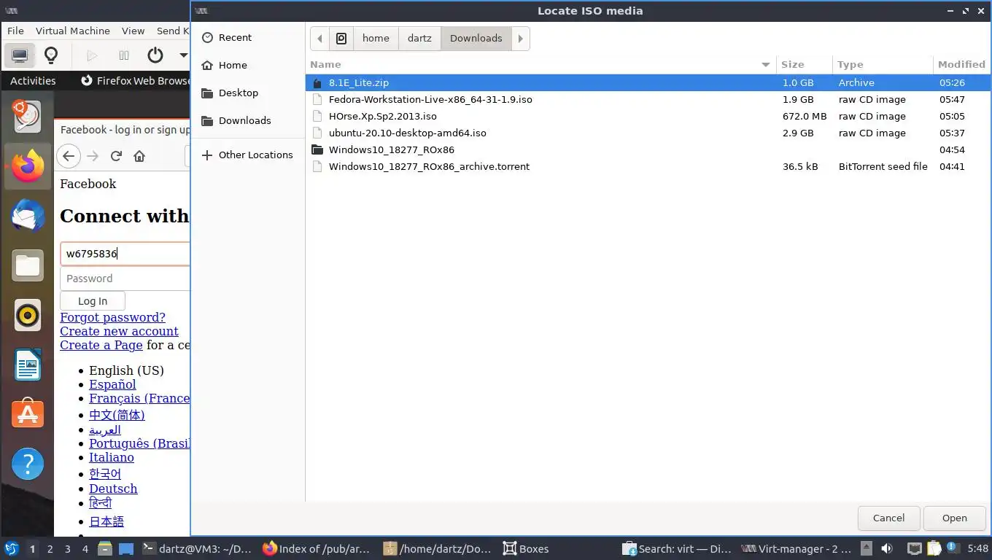The width and height of the screenshot is (992, 560).
Task: Open Firefox Web Browser app menu in guest
Action: [136, 81]
